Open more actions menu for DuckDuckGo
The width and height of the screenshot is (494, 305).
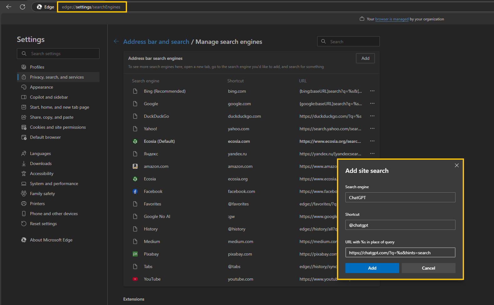(x=372, y=116)
